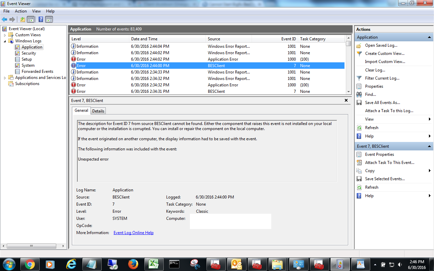Select BESClient error at 2:34:31 PM
Viewport: 434px width, 271px height.
click(207, 91)
